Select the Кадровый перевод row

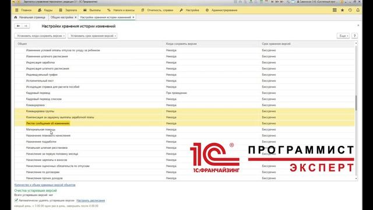pos(184,93)
